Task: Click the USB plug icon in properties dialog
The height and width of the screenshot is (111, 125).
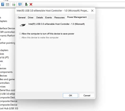Action: (x=23, y=25)
